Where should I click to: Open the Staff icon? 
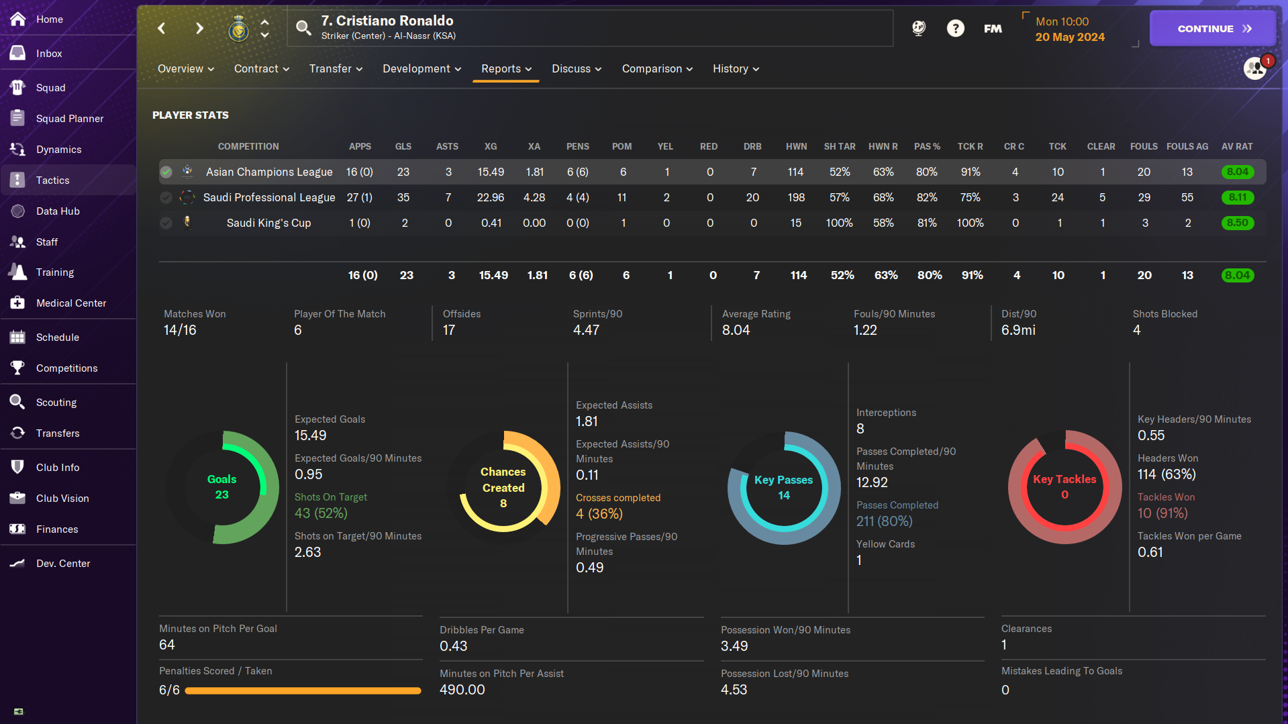18,242
